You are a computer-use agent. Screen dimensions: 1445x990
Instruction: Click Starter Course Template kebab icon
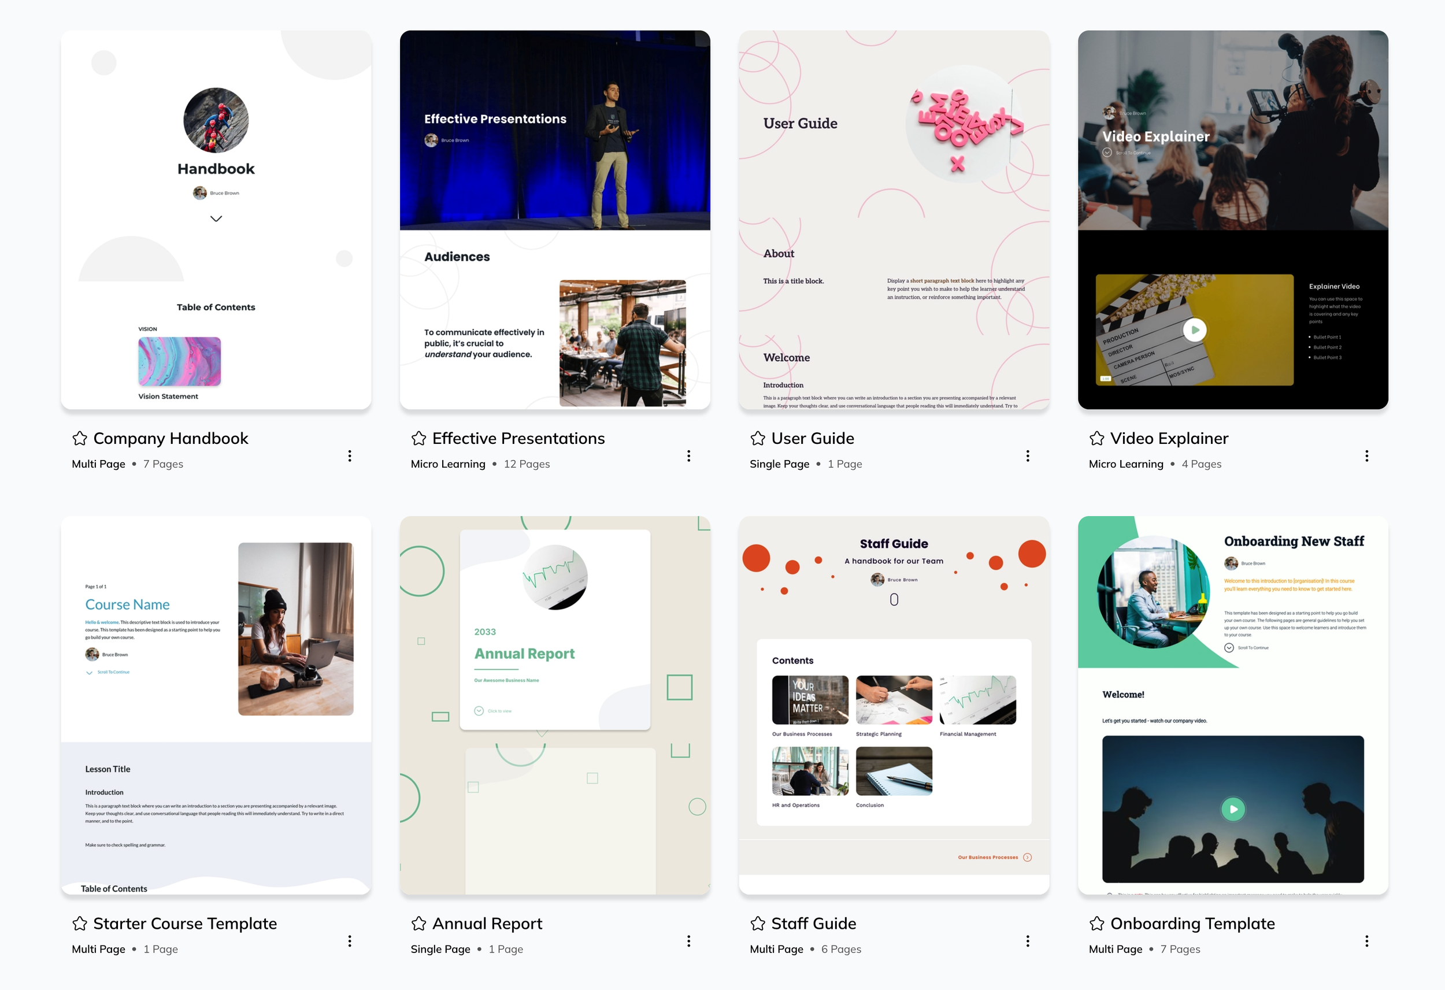pos(350,941)
